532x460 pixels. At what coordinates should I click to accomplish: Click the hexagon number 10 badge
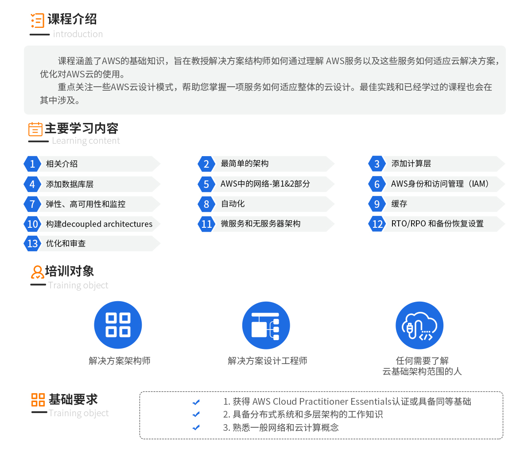pyautogui.click(x=32, y=224)
